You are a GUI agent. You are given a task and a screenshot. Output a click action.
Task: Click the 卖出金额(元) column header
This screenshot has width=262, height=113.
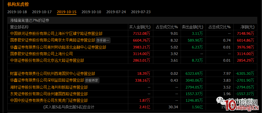[x=192, y=27]
